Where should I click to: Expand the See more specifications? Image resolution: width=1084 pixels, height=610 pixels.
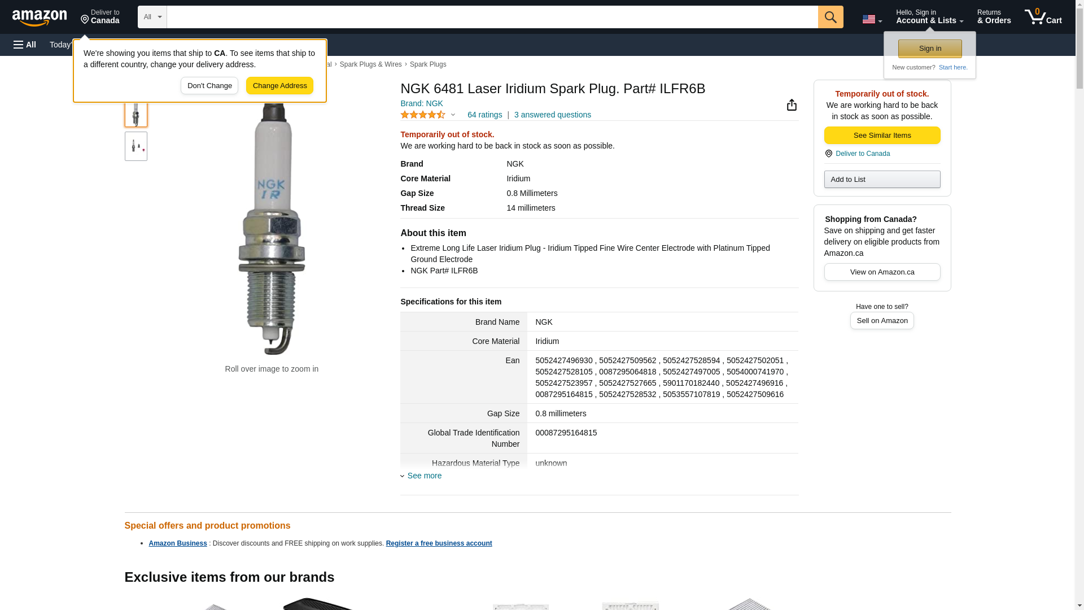point(424,476)
